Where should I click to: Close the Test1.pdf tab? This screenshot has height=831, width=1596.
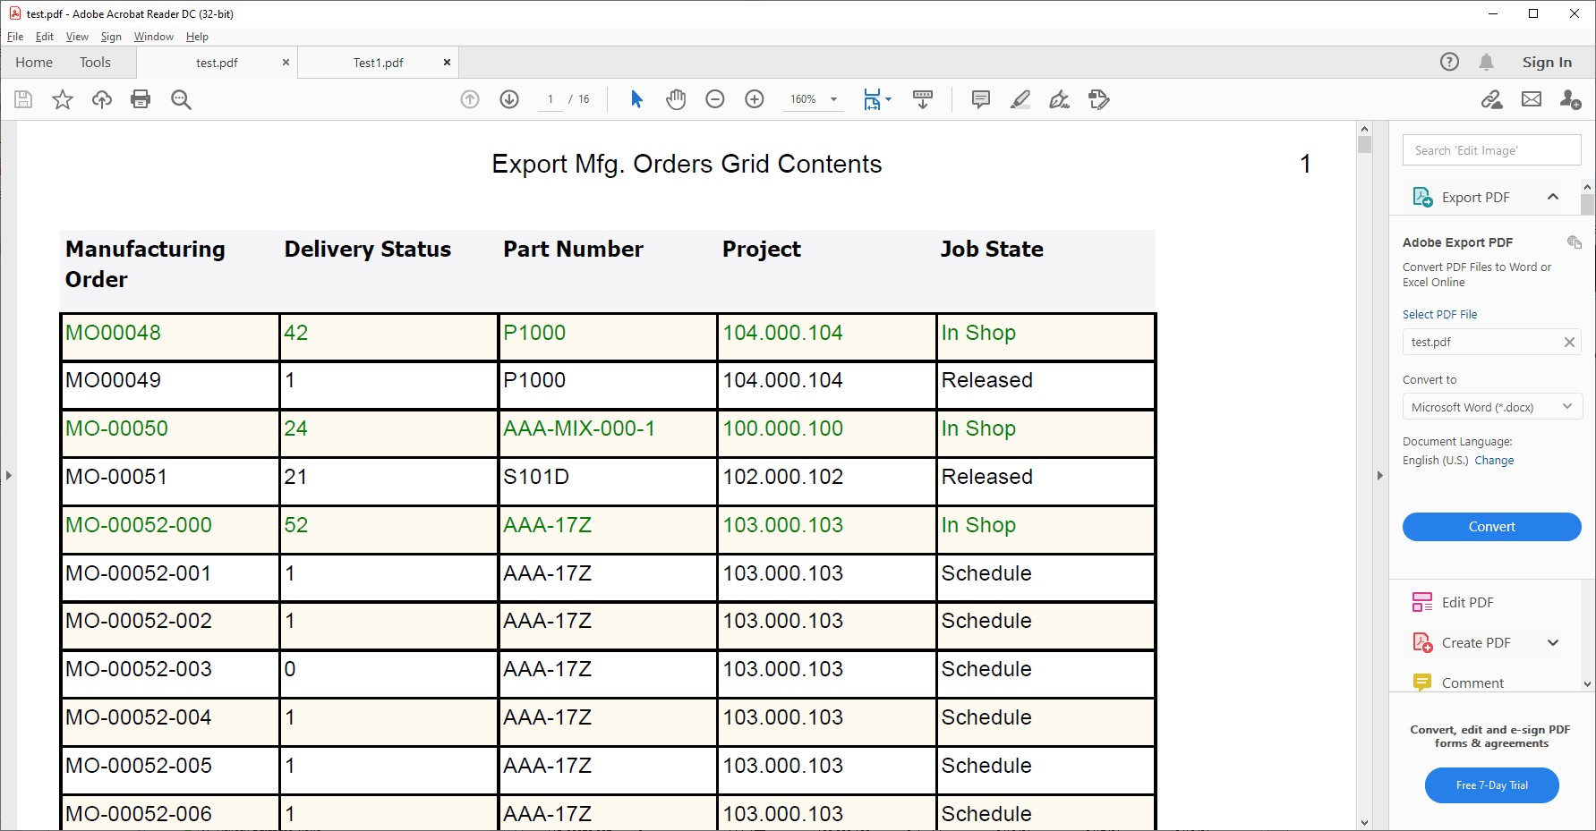point(447,63)
